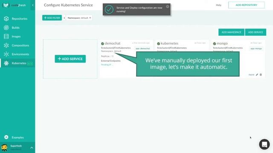
Task: Collapse the sidebar with the chevron arrow
Action: (33, 5)
